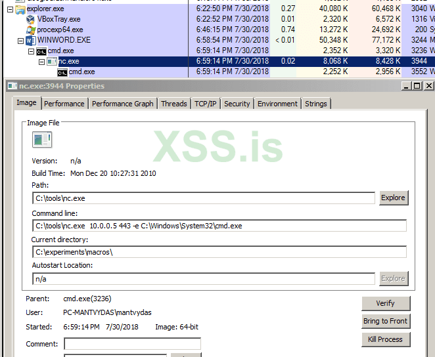Select the WINWORD.EXE process row

pos(219,40)
